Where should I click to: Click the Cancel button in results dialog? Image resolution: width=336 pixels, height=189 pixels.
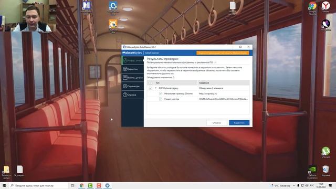point(217,123)
